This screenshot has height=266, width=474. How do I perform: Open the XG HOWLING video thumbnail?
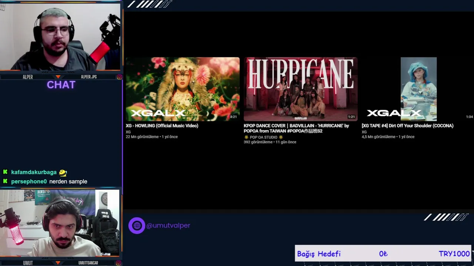[x=183, y=89]
